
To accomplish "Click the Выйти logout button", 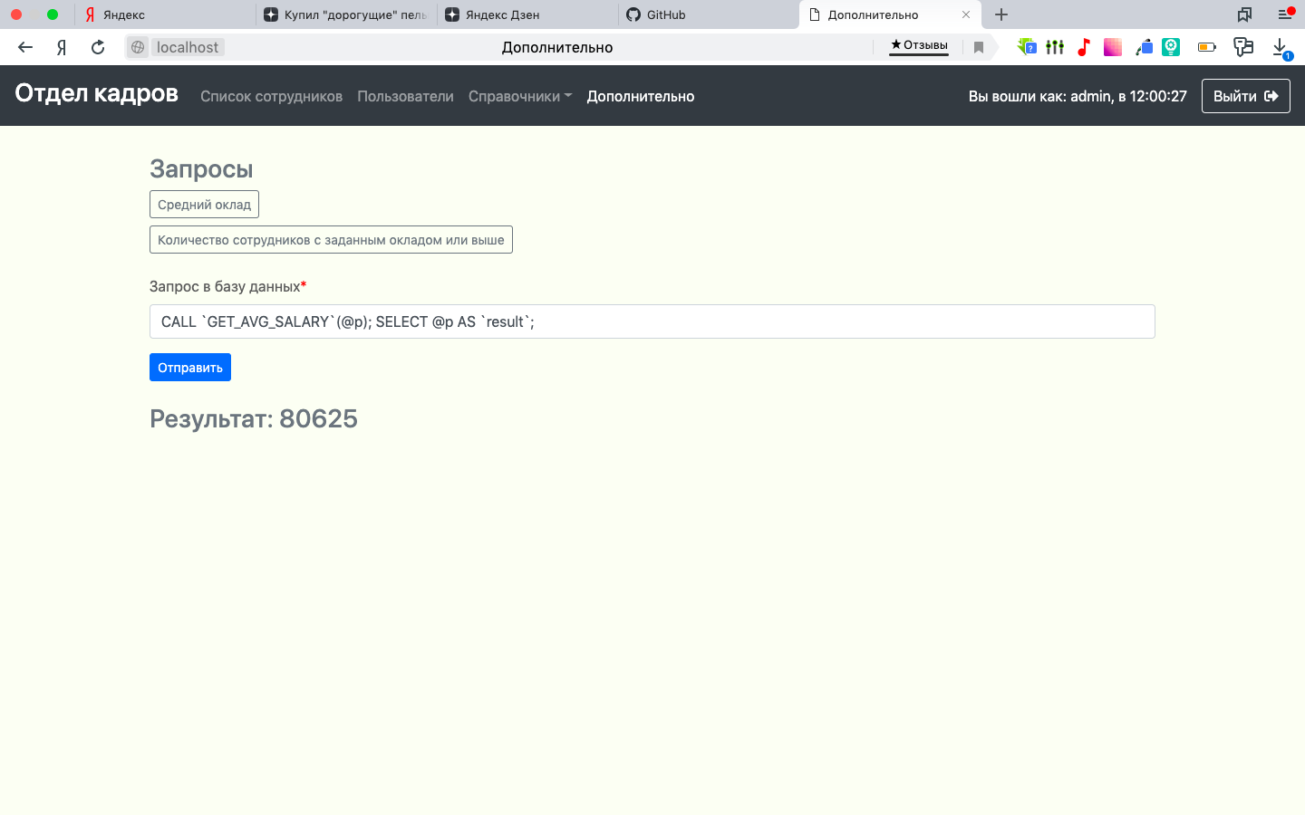I will [1245, 96].
